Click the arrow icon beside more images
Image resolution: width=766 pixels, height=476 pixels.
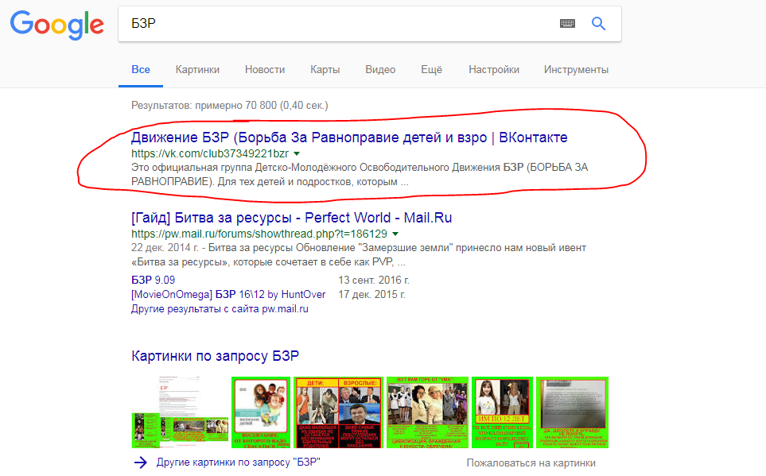tap(141, 462)
